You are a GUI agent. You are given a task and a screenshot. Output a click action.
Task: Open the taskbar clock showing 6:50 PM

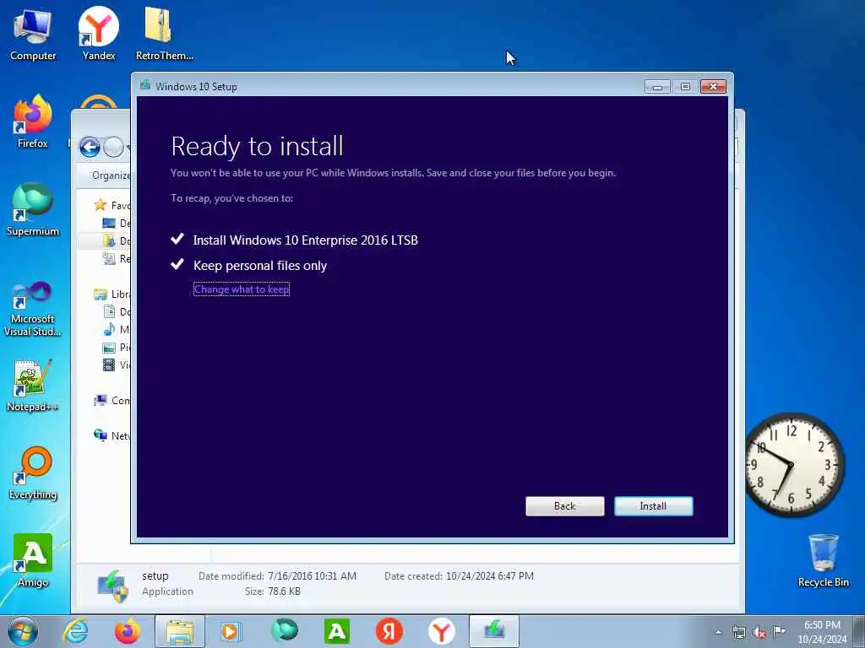tap(822, 631)
